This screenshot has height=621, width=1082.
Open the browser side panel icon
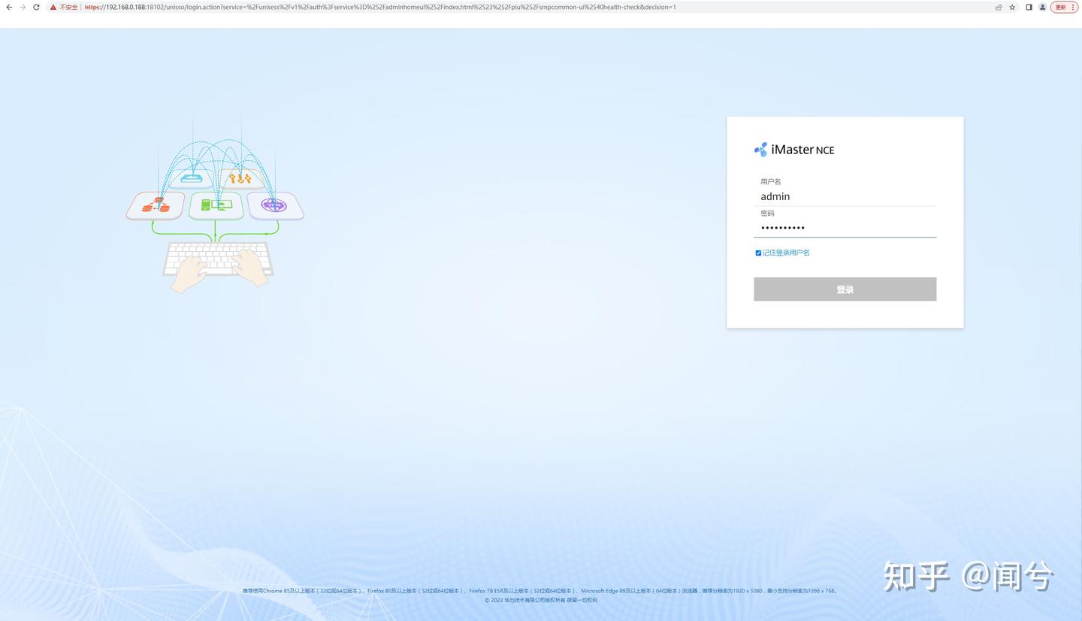coord(1029,7)
